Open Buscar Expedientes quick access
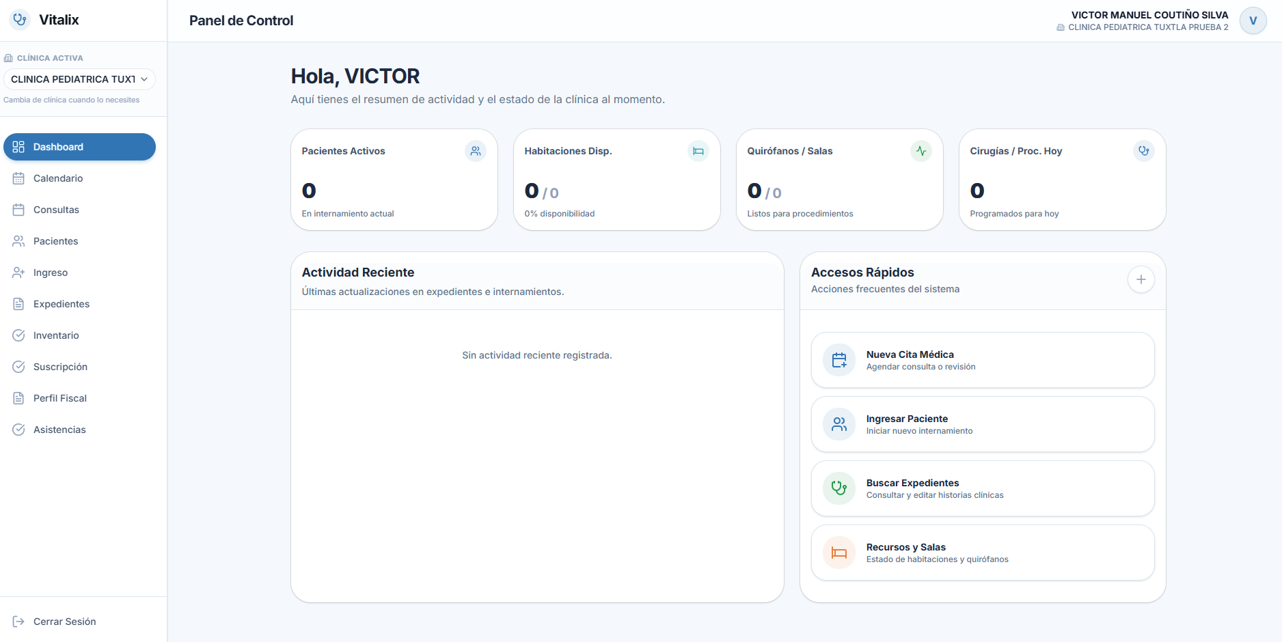The height and width of the screenshot is (642, 1282). tap(983, 488)
